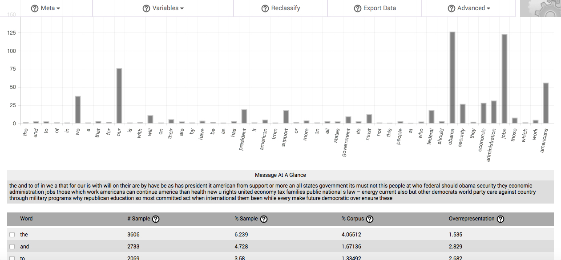Check the box for word 'to'
The image size is (561, 260).
12,258
